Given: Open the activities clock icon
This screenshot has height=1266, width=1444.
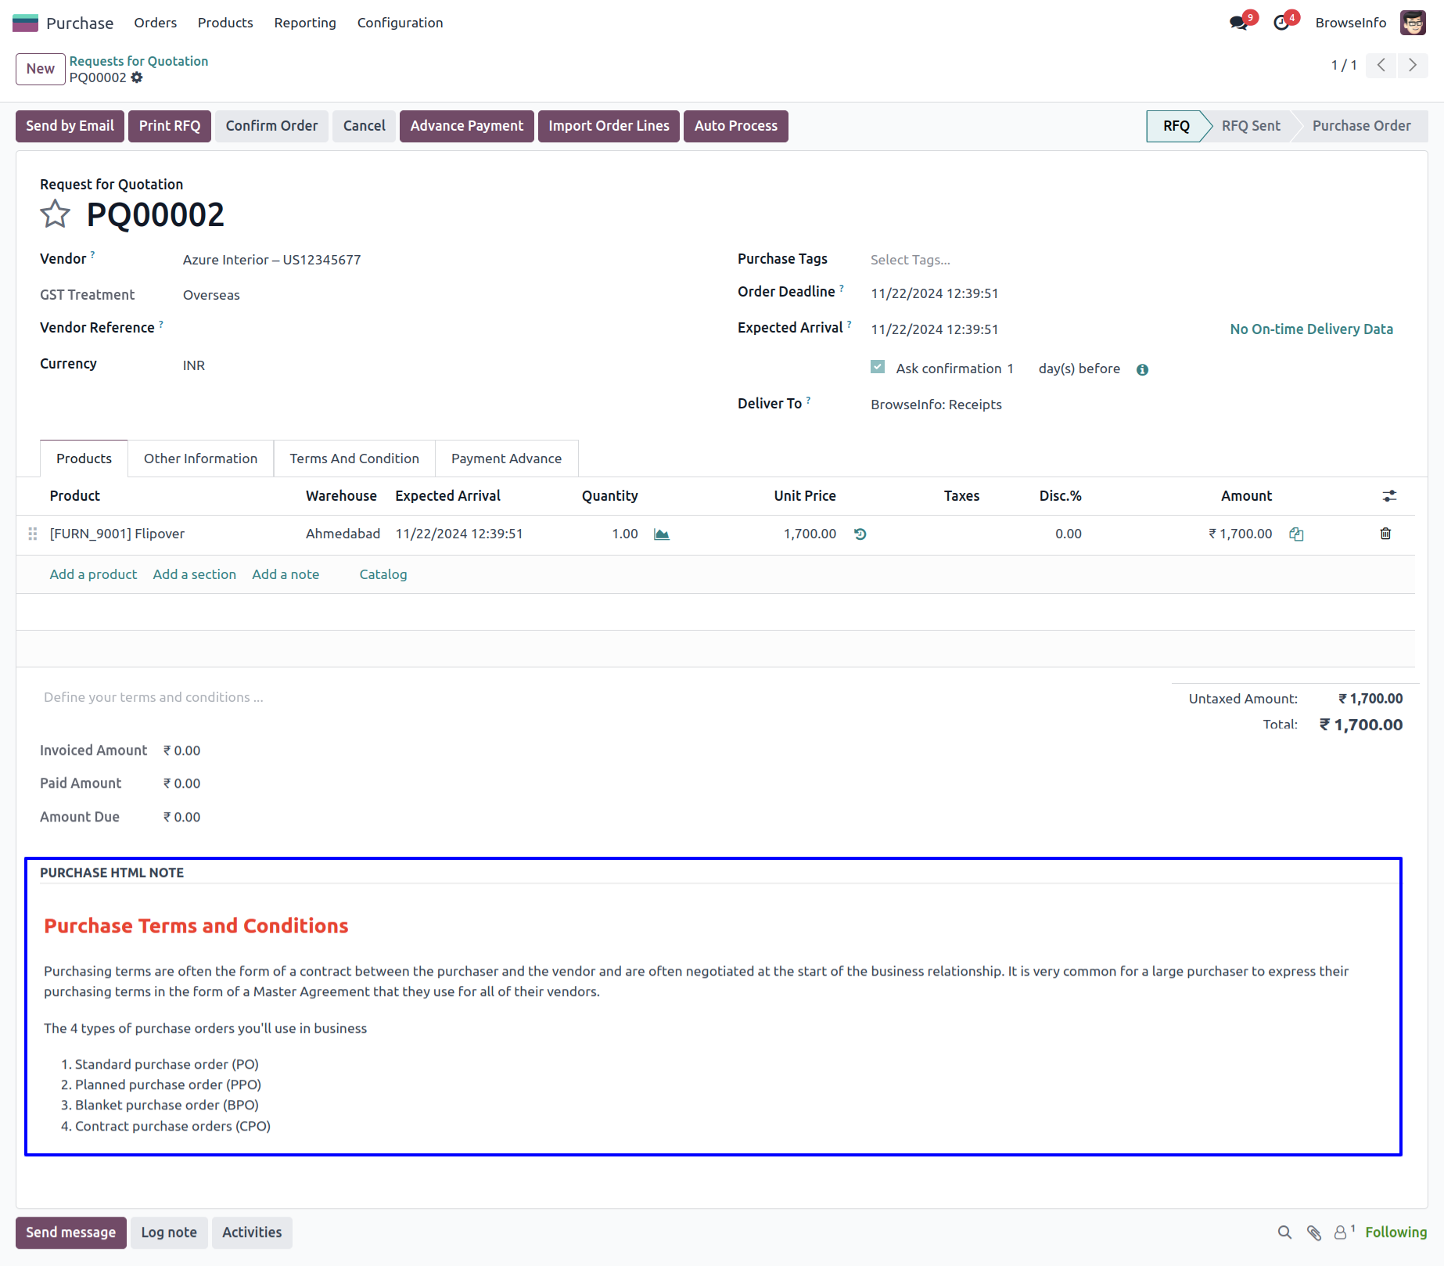Looking at the screenshot, I should tap(1281, 23).
